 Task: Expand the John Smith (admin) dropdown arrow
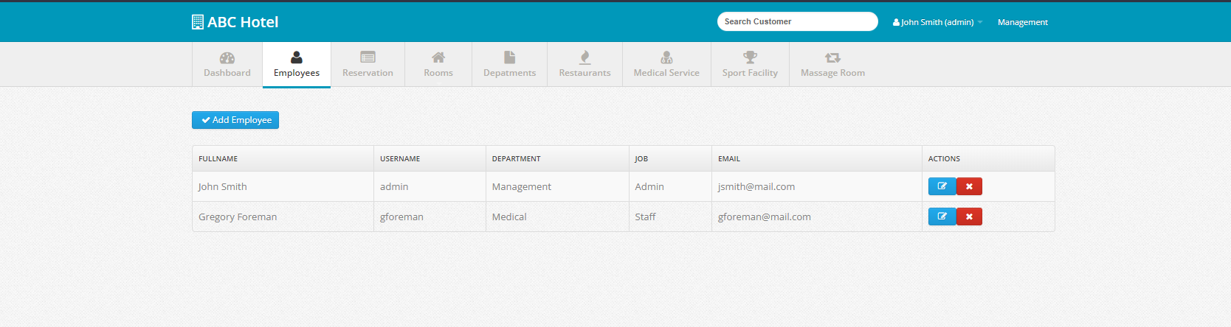coord(980,22)
